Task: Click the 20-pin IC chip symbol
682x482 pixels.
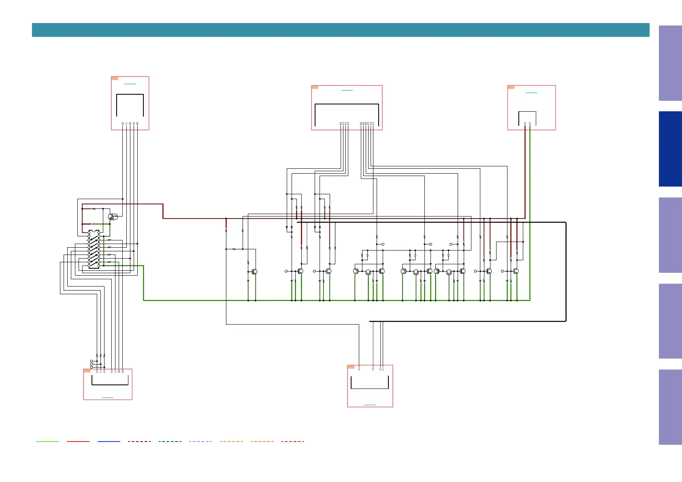Action: pyautogui.click(x=94, y=249)
